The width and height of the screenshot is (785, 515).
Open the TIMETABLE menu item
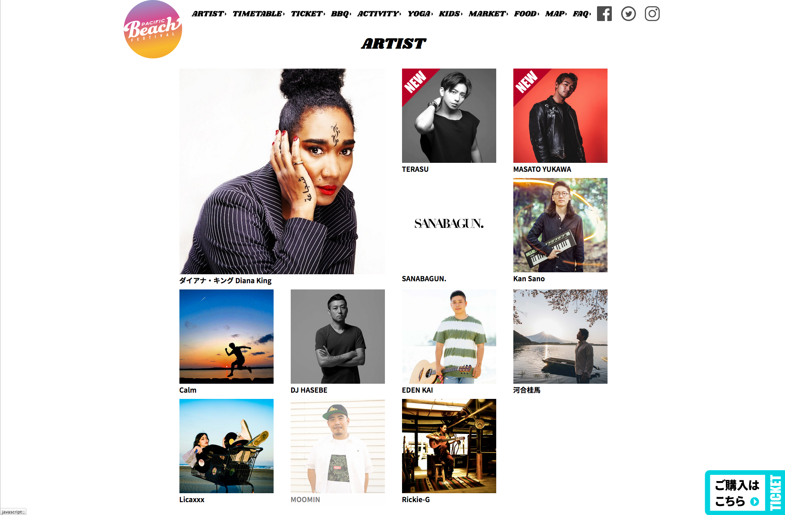pos(258,14)
